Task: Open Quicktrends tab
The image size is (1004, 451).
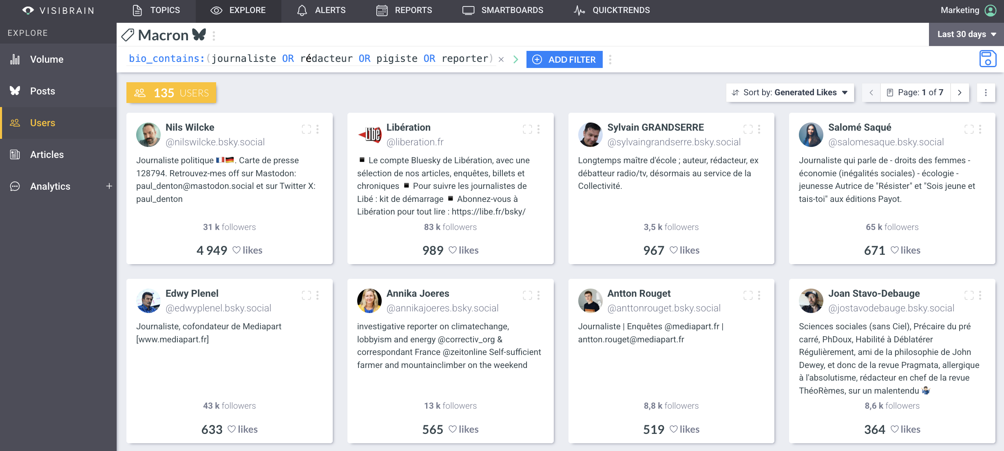Action: (x=612, y=10)
